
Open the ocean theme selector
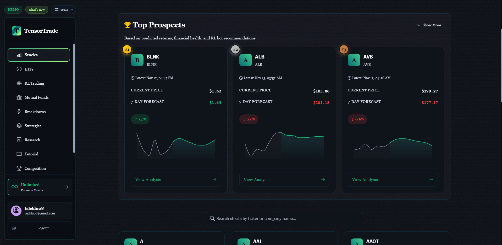tap(63, 9)
